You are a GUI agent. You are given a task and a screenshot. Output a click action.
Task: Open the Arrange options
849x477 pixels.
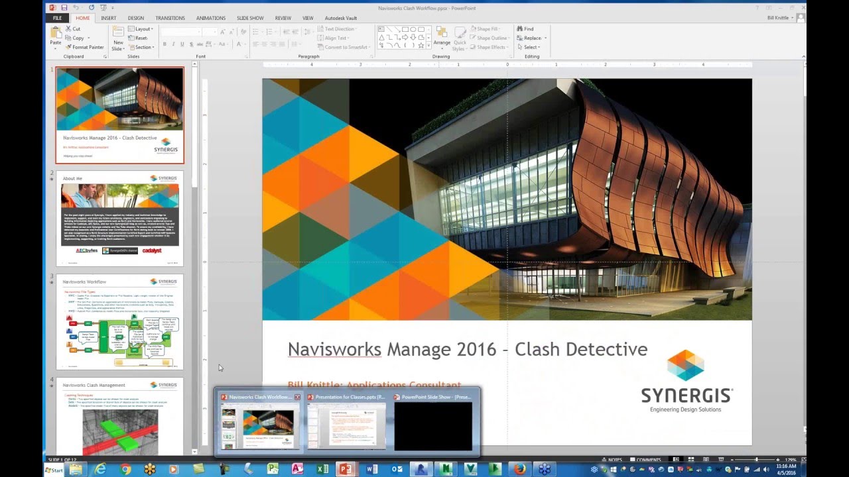[x=442, y=38]
